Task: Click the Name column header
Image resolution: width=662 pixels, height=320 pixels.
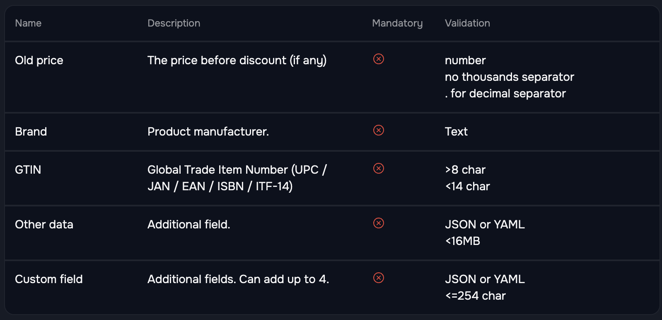Action: tap(28, 23)
